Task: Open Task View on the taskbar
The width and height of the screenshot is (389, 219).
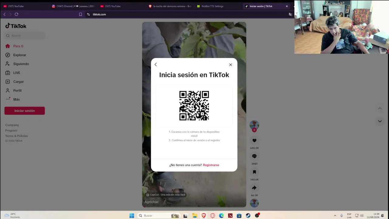Action: (185, 216)
